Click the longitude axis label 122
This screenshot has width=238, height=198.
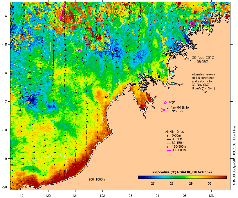(x=103, y=196)
